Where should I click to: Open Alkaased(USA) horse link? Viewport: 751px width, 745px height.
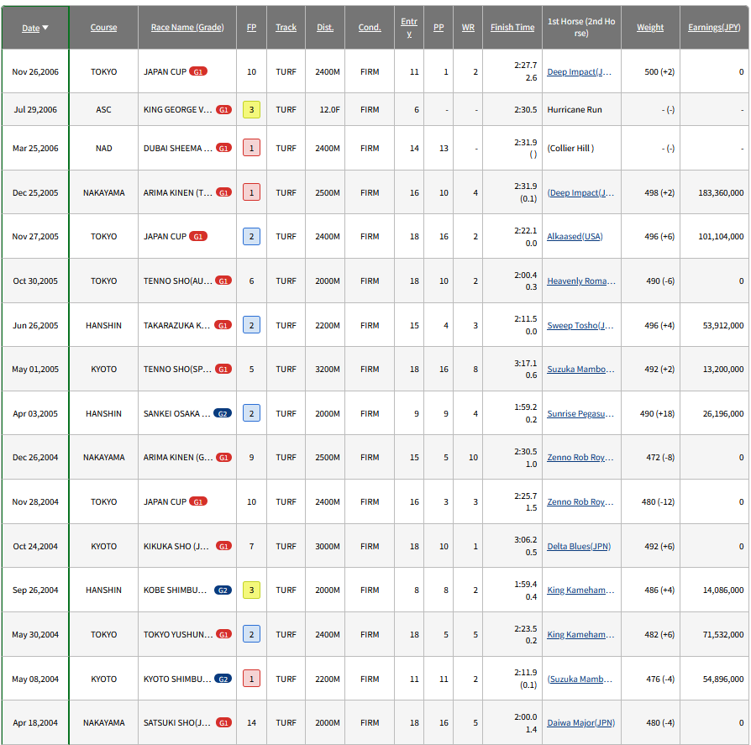[575, 237]
